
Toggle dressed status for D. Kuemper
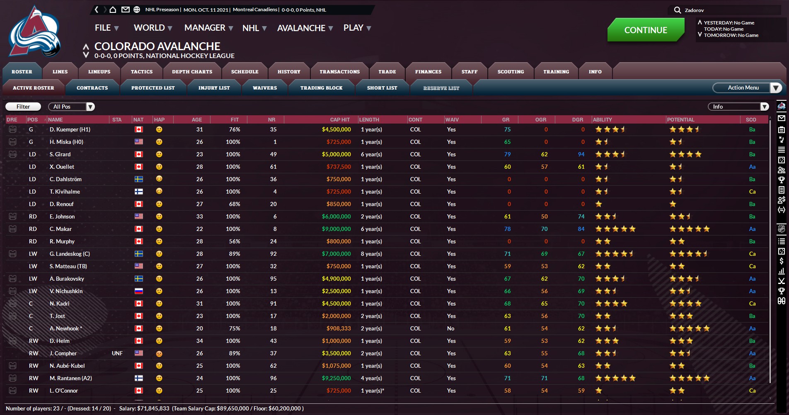pyautogui.click(x=13, y=129)
